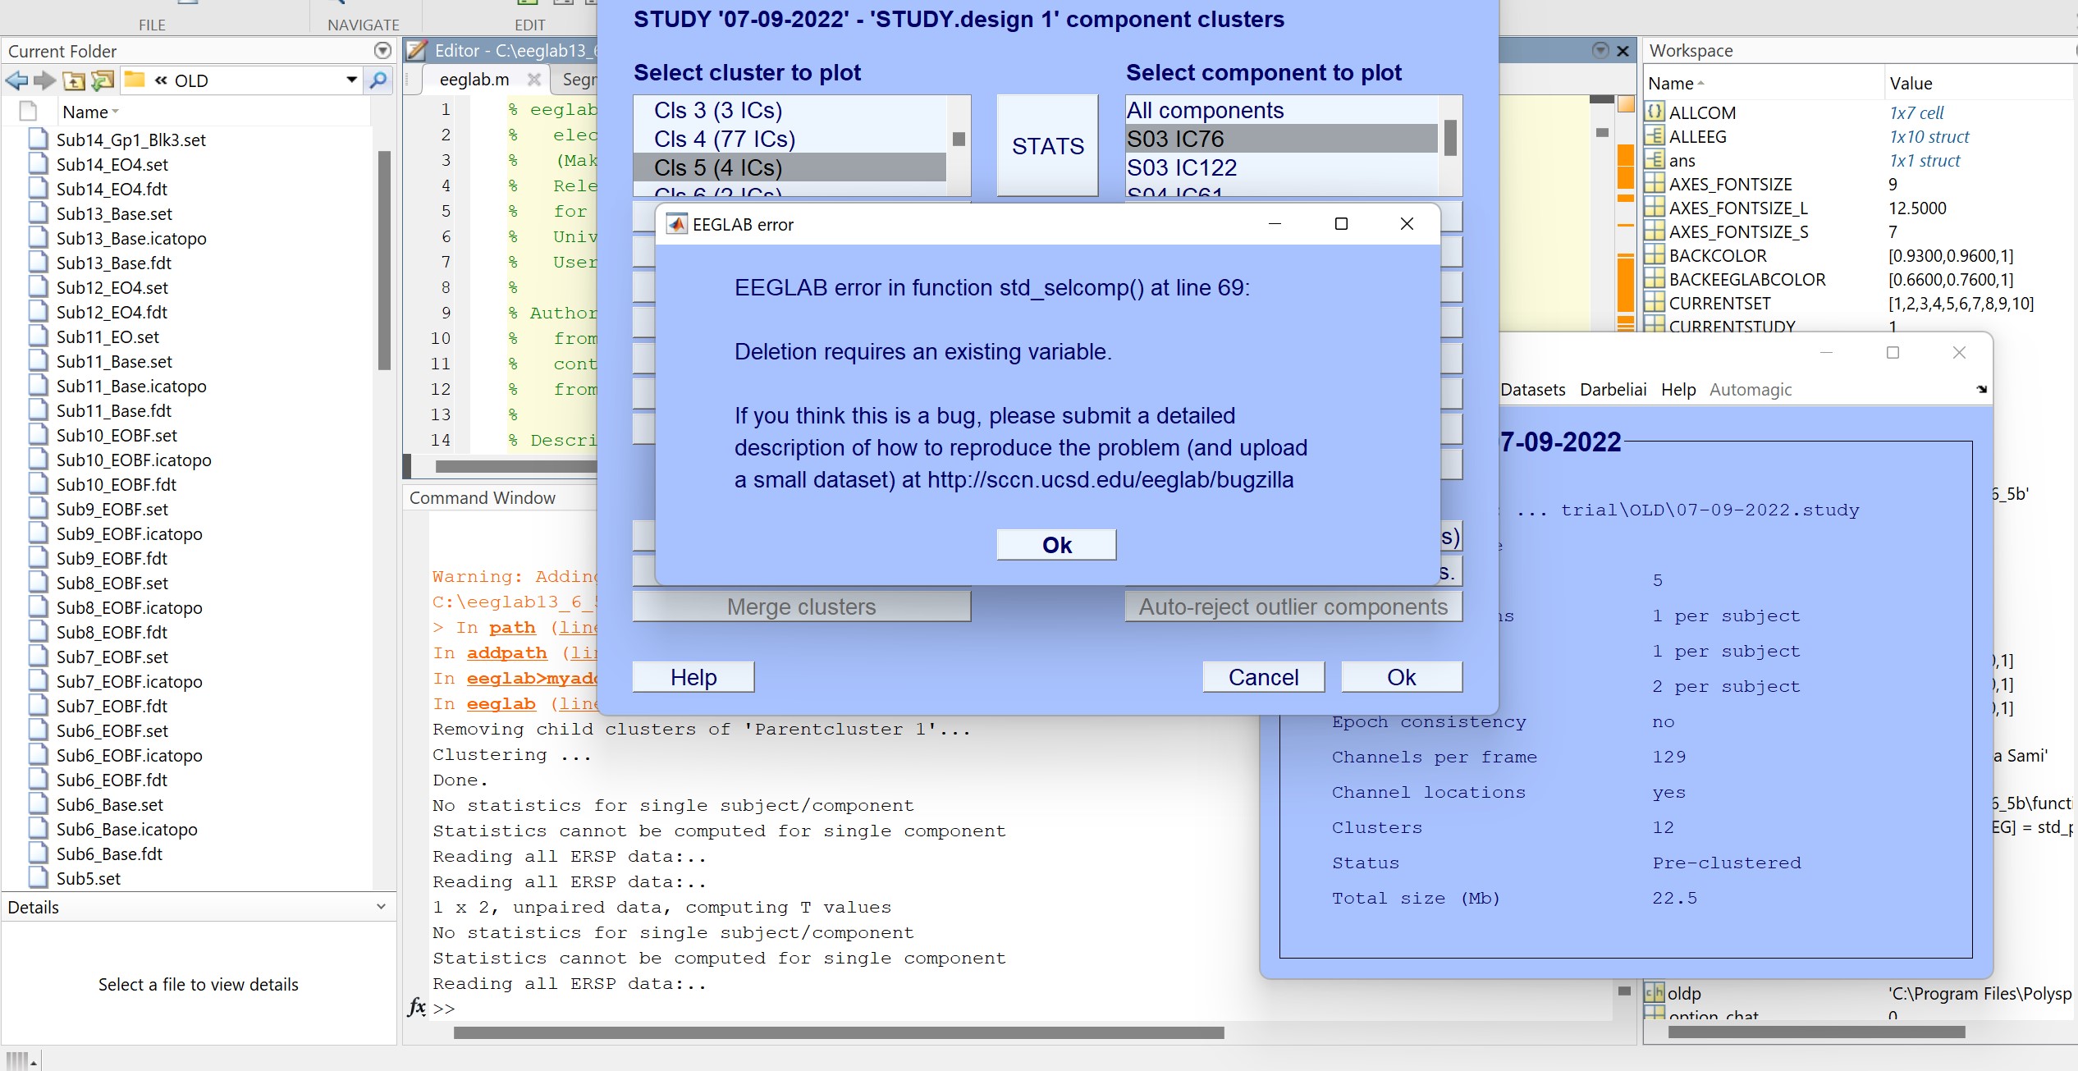Image resolution: width=2078 pixels, height=1071 pixels.
Task: Click the struct icon beside ALLEEG
Action: coord(1655,136)
